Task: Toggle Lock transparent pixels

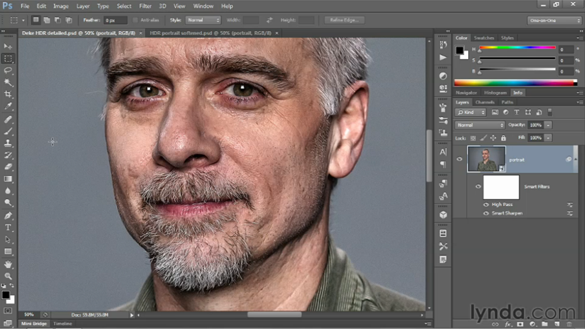Action: (473, 138)
